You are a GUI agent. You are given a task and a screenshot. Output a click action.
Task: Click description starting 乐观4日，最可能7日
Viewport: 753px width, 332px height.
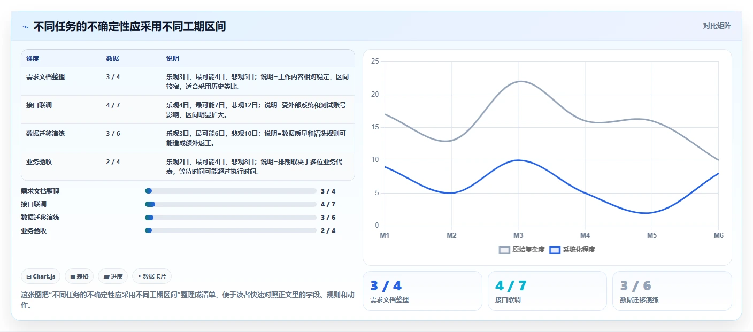coord(257,110)
